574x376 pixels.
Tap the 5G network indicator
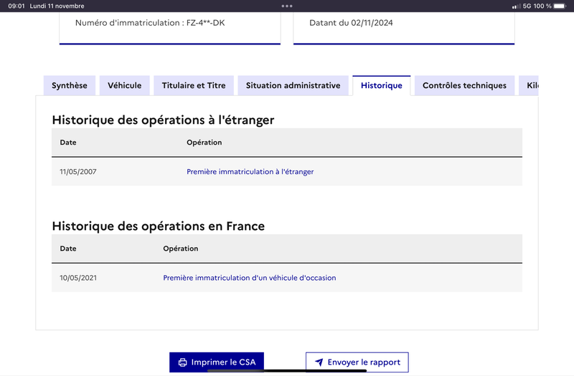point(527,6)
